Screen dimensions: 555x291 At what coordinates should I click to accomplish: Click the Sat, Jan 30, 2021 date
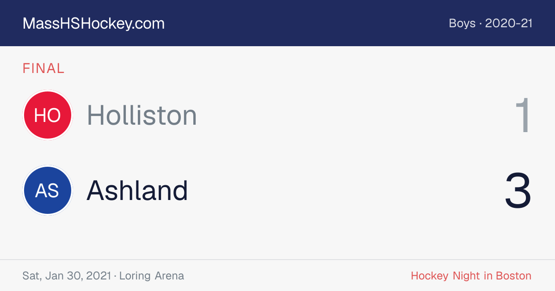tap(67, 276)
